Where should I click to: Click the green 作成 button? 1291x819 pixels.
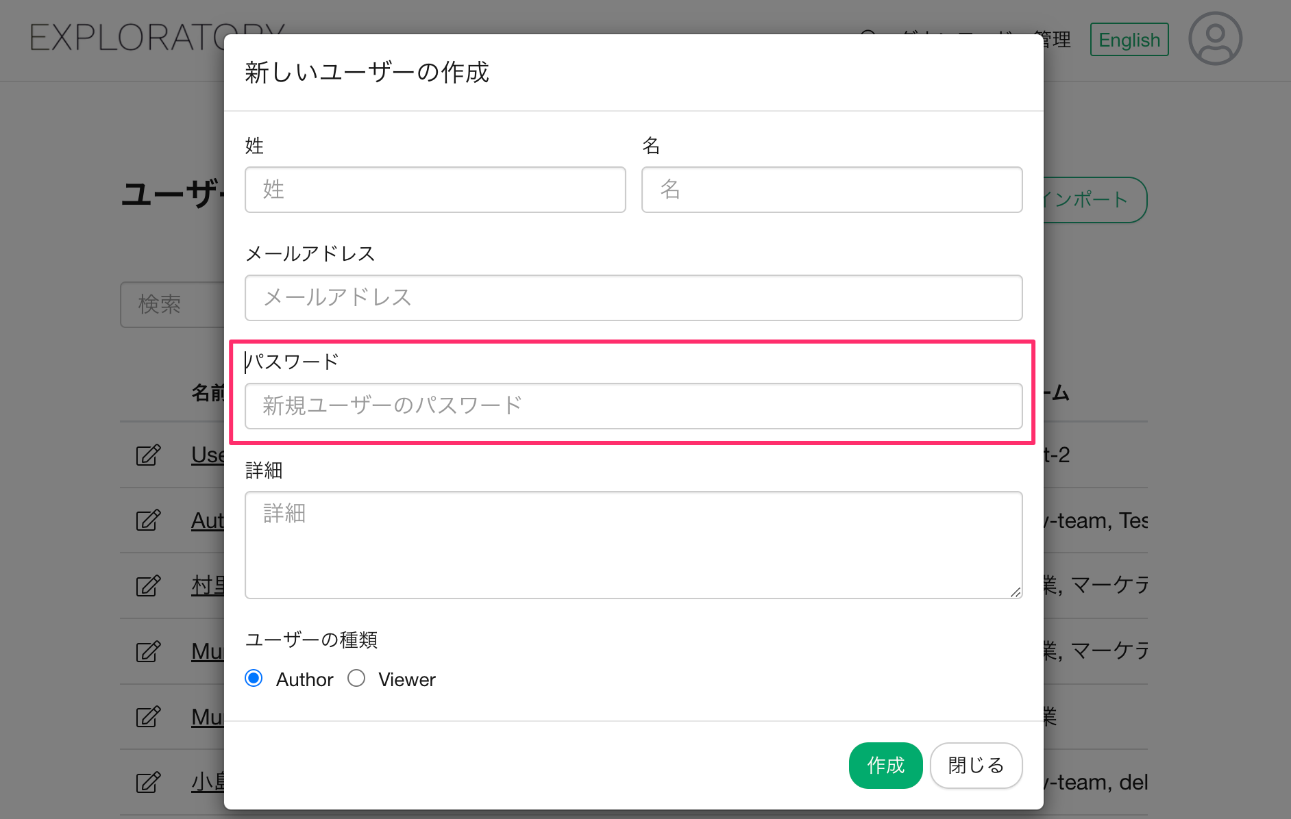885,766
